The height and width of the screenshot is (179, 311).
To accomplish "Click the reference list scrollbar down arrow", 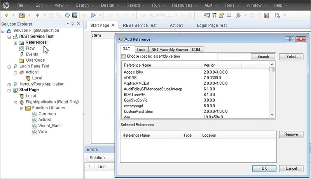I will 272,115.
